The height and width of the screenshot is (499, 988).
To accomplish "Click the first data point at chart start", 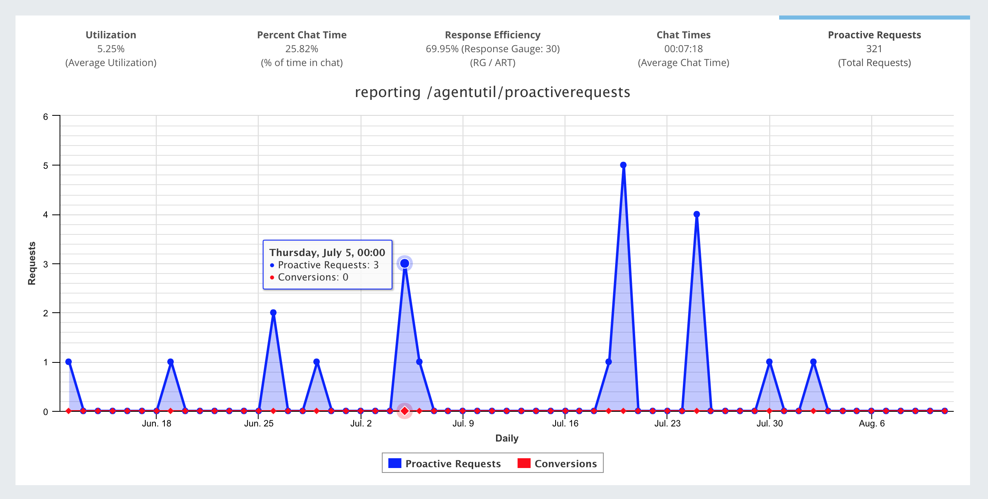I will pos(69,362).
